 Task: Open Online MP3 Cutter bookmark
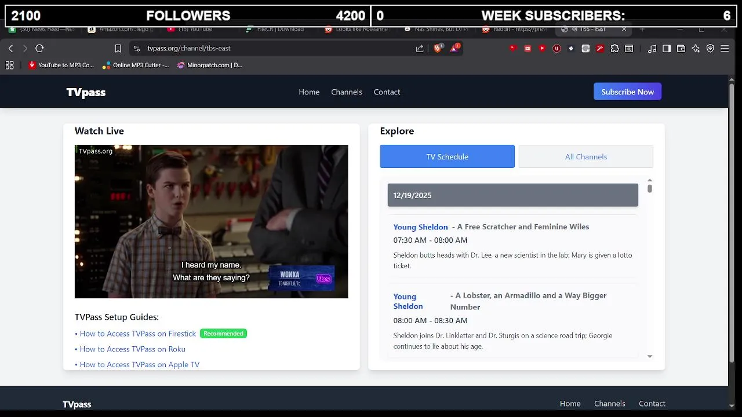coord(136,65)
